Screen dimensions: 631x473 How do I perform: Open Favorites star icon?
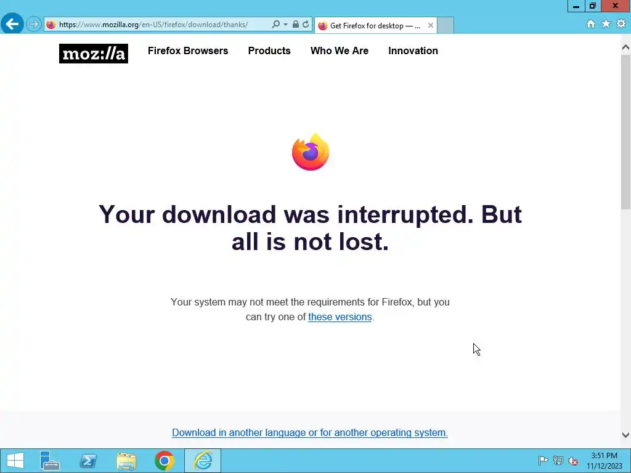point(606,24)
